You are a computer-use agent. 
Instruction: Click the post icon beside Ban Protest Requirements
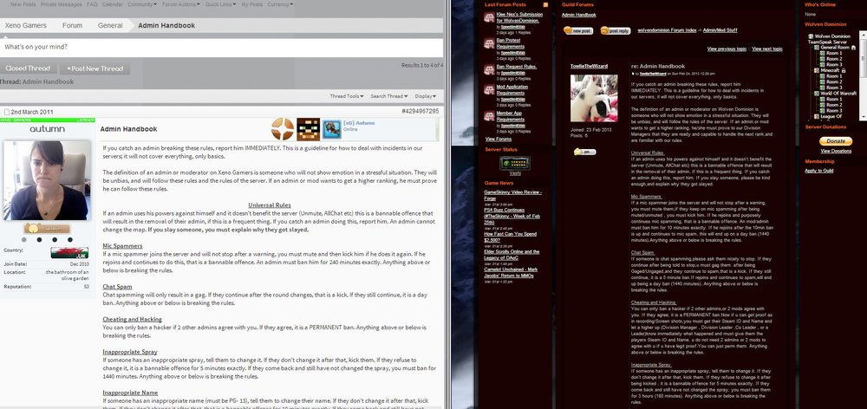coord(489,43)
